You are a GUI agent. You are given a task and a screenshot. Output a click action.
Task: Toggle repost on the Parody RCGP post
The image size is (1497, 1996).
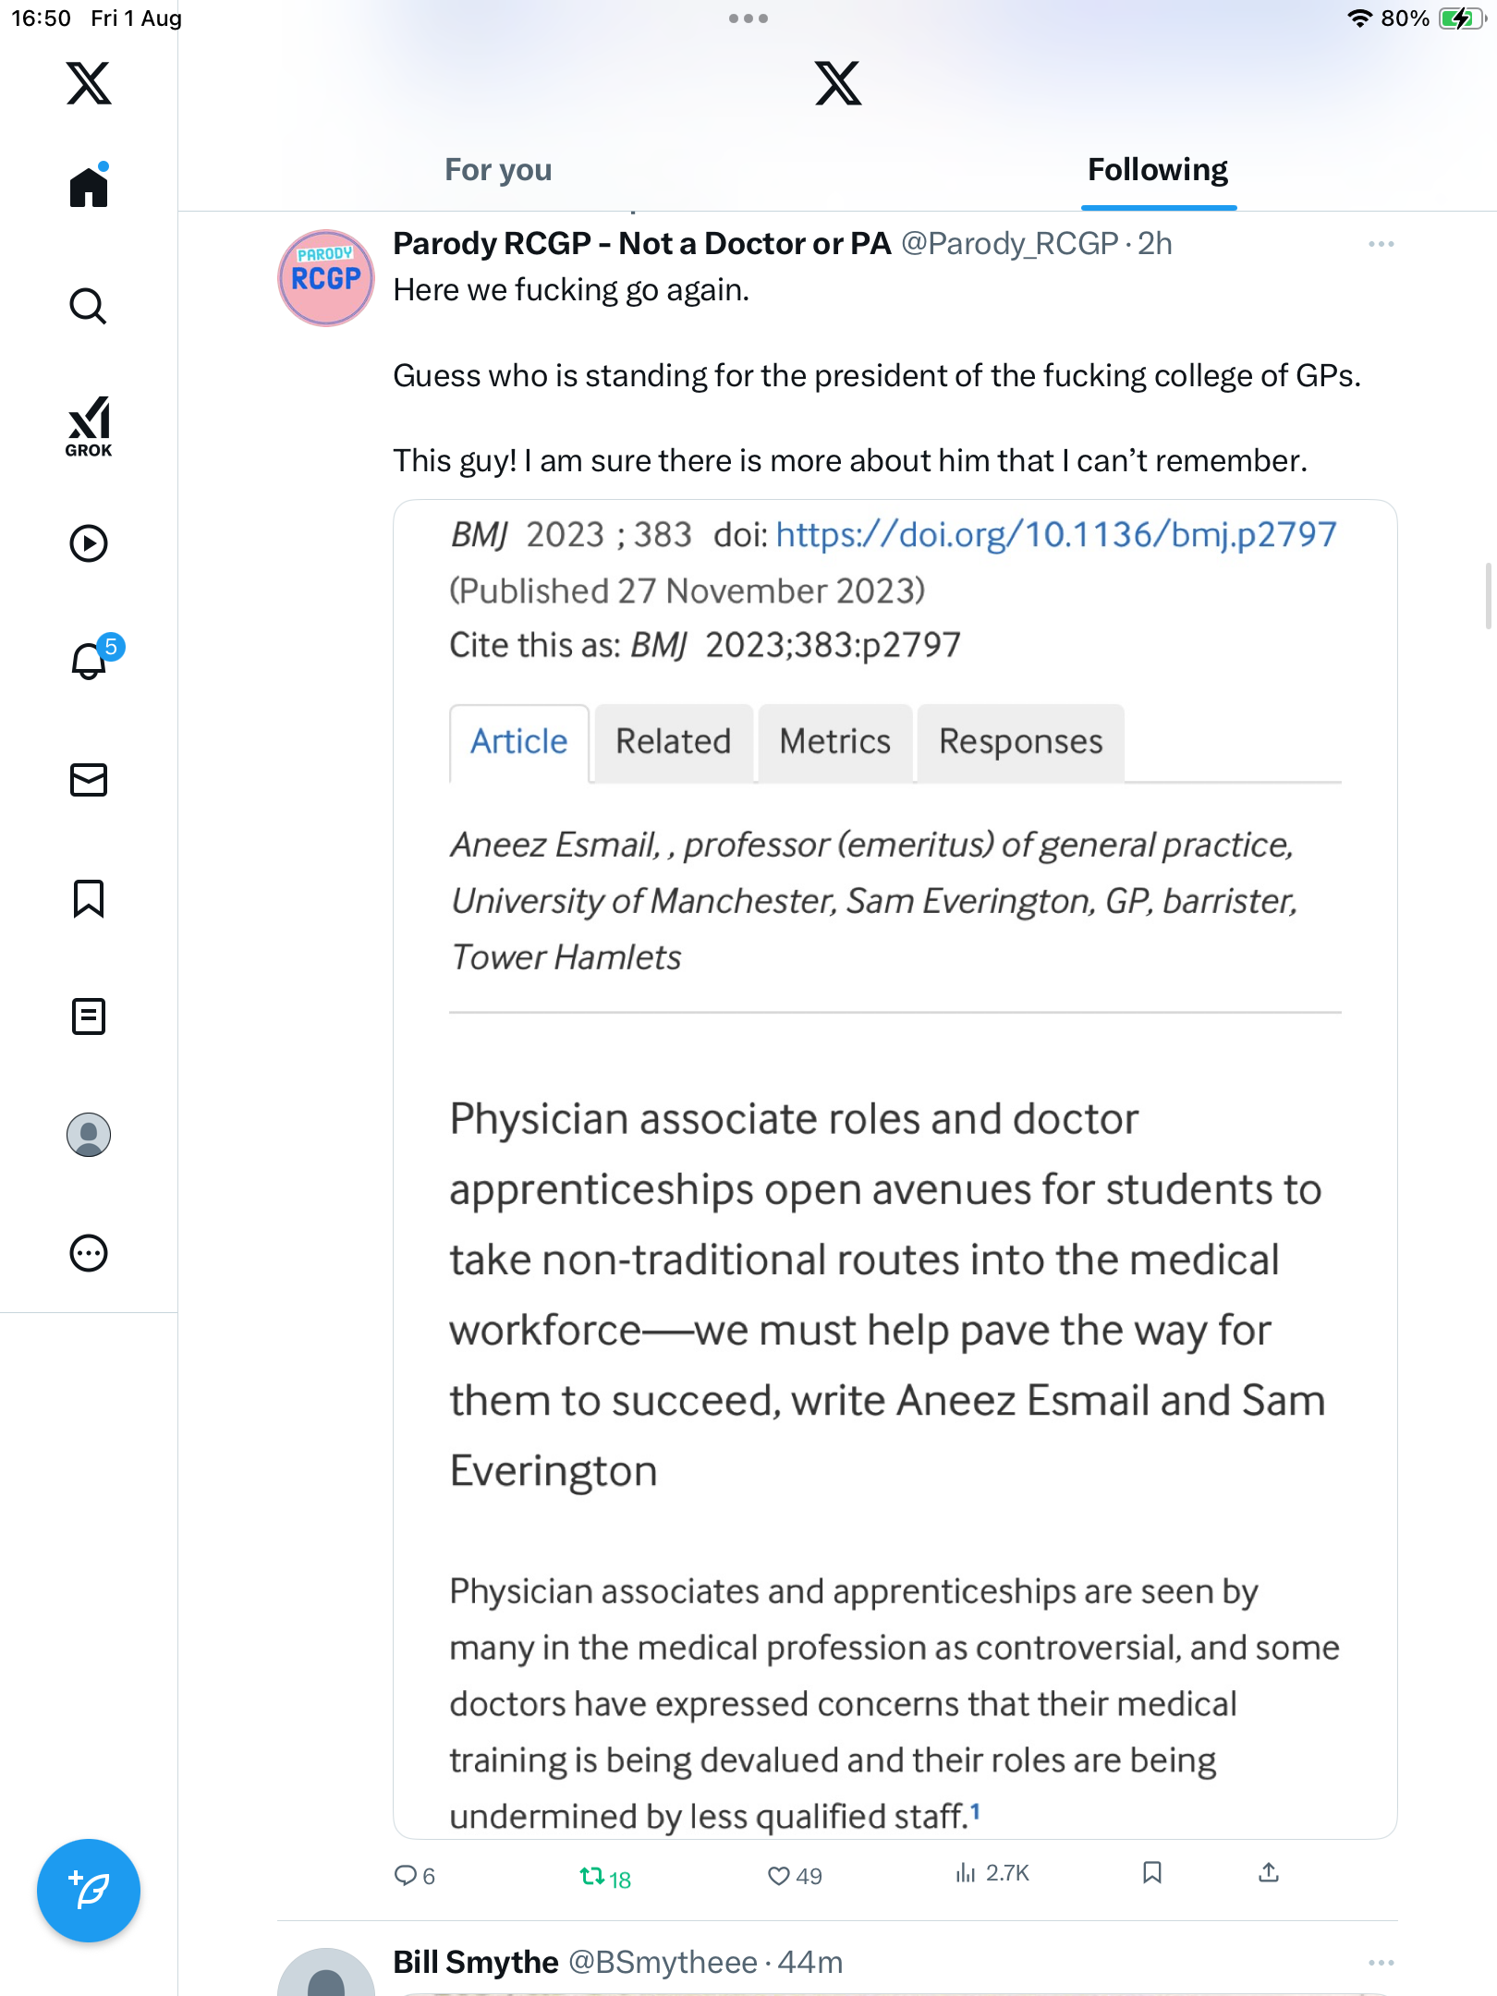[x=592, y=1876]
